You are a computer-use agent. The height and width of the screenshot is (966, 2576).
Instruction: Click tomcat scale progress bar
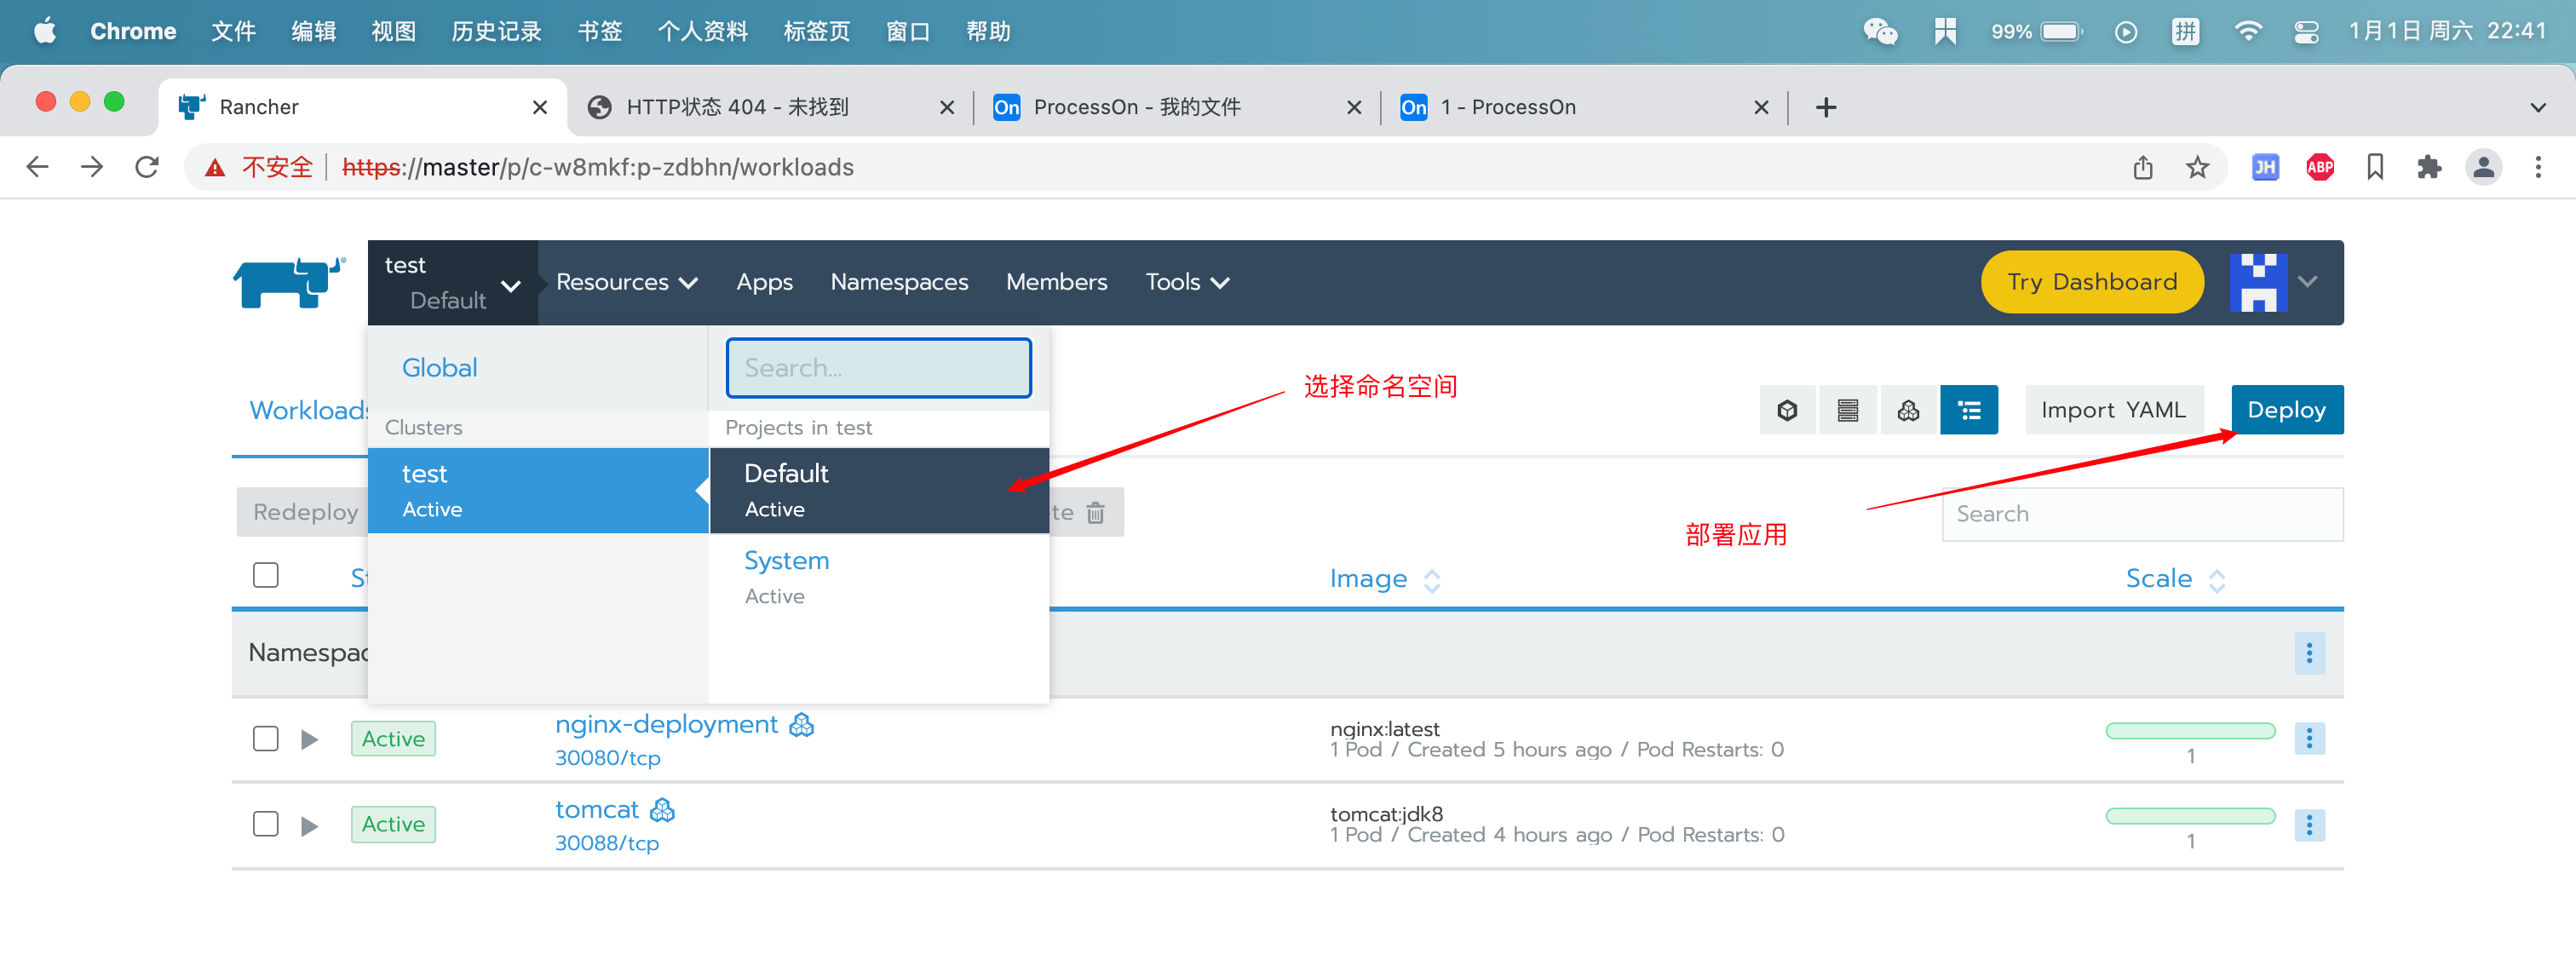(x=2190, y=816)
